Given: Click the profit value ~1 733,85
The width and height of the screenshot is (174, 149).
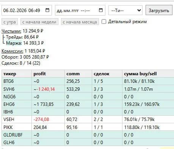Looking at the screenshot, I should pos(44,104).
